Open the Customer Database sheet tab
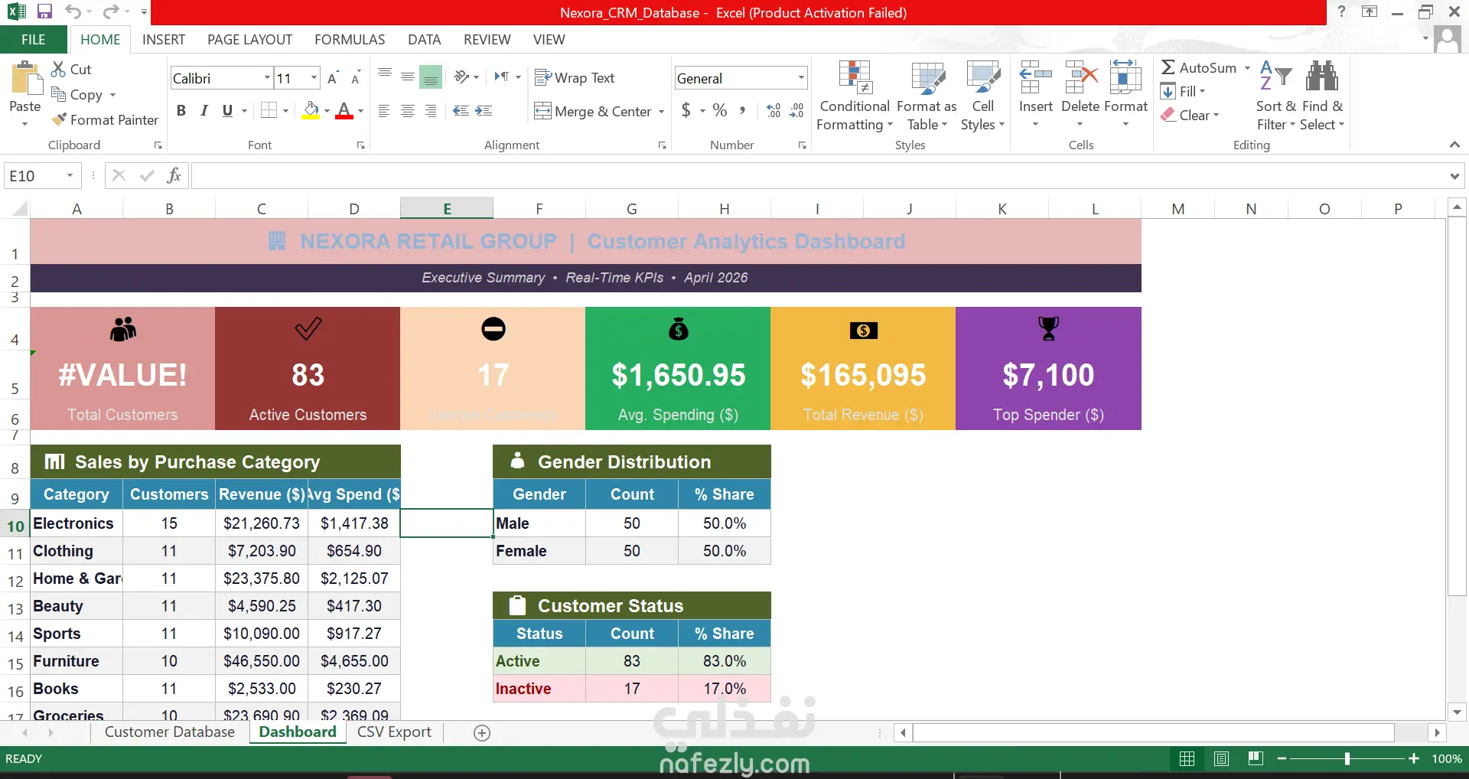The width and height of the screenshot is (1469, 779). 170,732
